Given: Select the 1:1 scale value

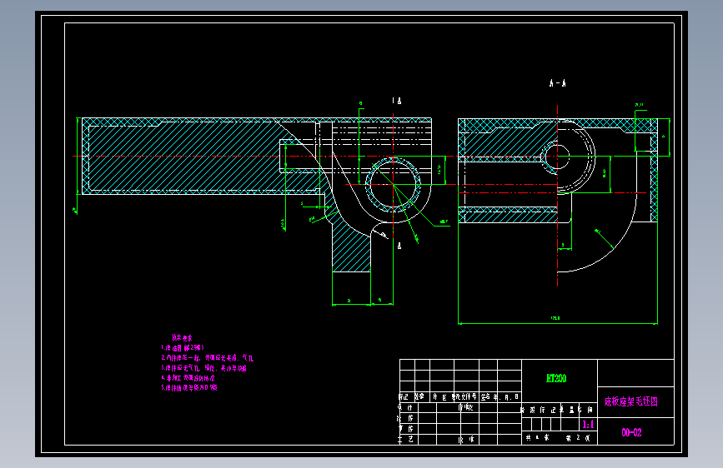Looking at the screenshot, I should [588, 424].
